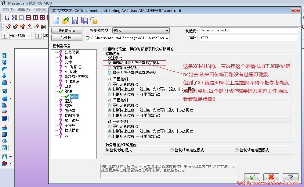
Task: Select '打断所有位移,分开平面XY及Z' radio option
Action: click(110, 94)
